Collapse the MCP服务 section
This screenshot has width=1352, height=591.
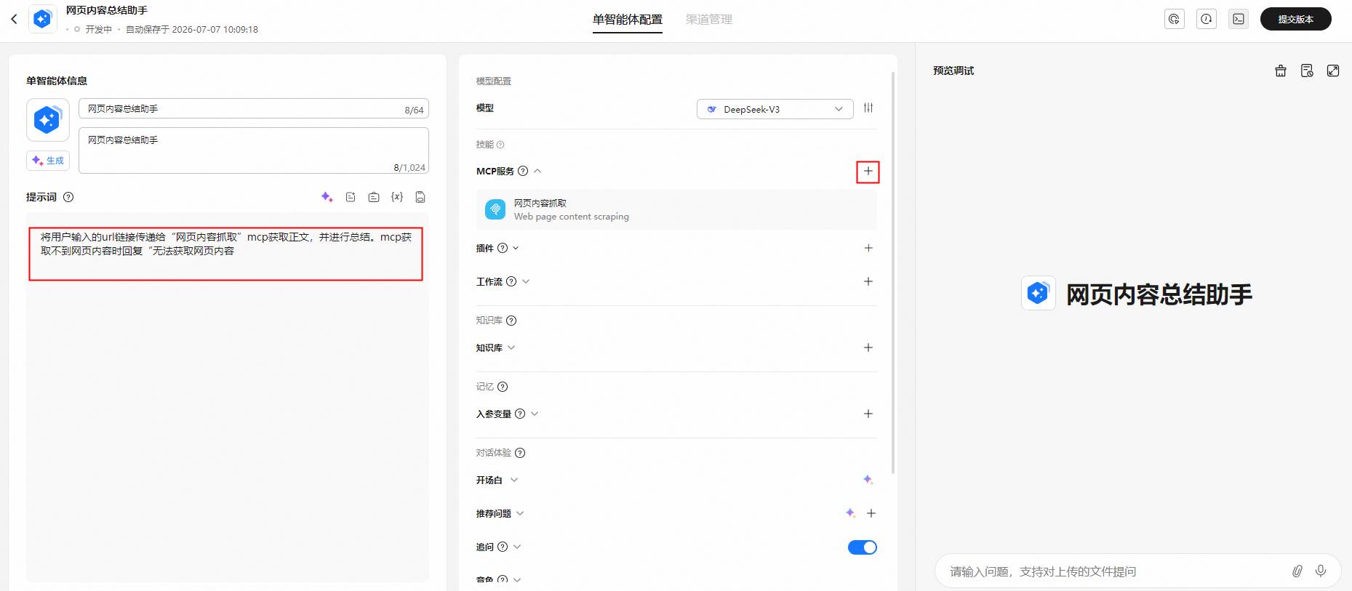coord(537,171)
